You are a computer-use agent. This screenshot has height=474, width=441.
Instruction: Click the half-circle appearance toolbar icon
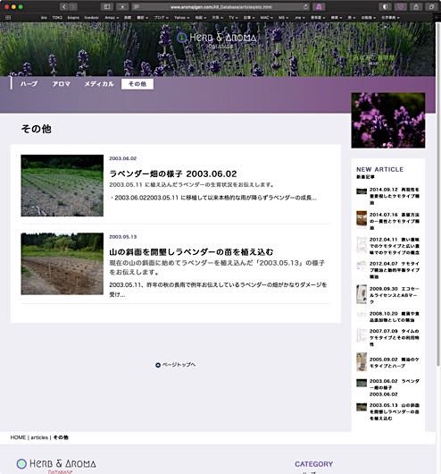point(385,6)
